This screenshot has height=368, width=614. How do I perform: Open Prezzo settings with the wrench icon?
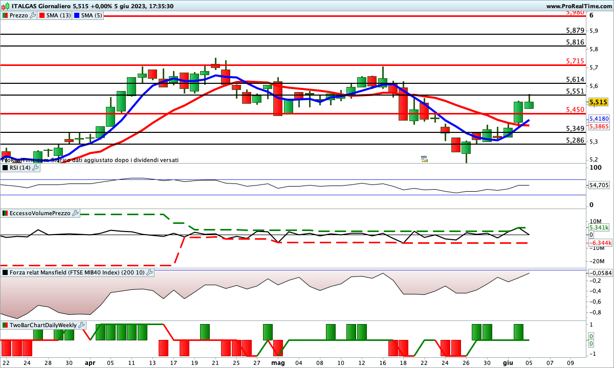pos(33,15)
